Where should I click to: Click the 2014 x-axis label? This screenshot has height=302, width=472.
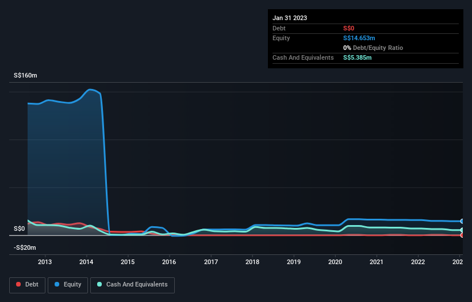86,262
